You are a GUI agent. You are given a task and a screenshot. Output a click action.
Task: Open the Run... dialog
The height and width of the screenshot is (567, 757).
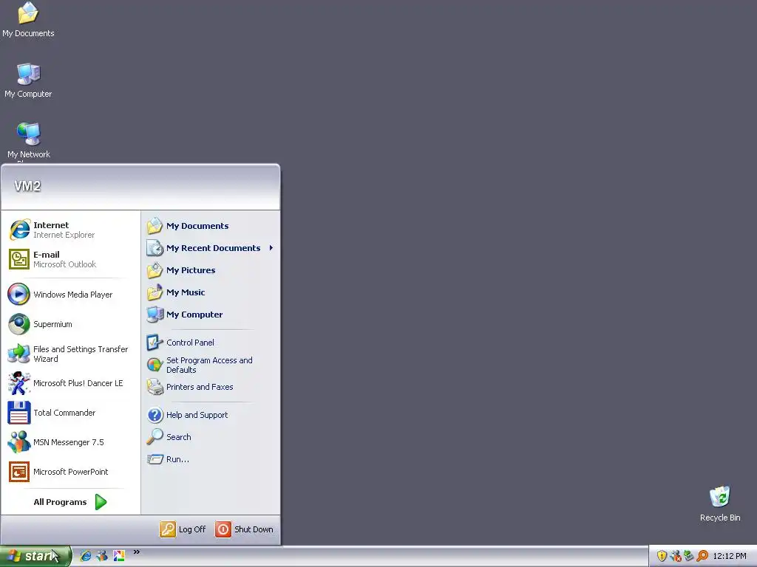(x=211, y=459)
